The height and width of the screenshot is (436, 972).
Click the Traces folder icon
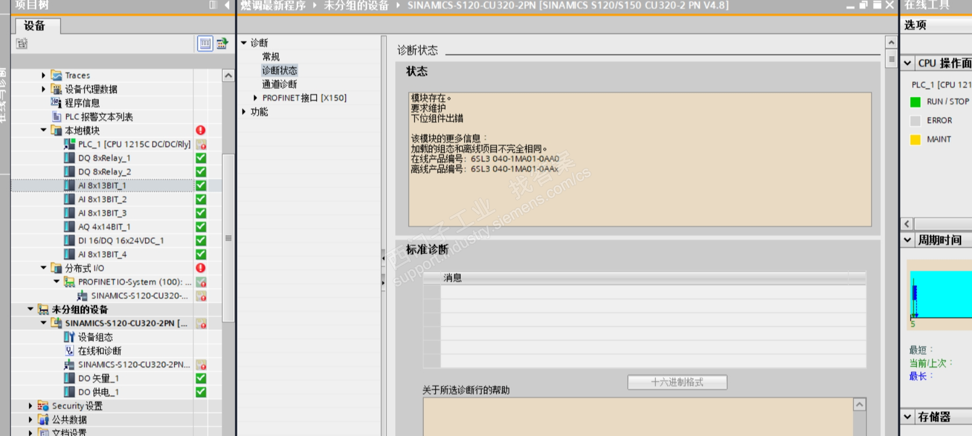[56, 75]
